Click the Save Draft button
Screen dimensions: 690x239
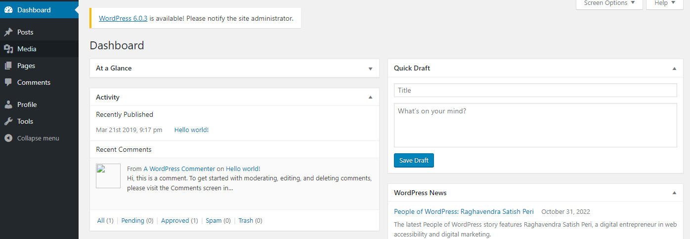[414, 161]
